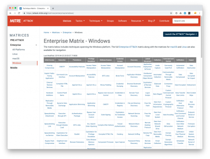Open Commonly Used Port technique
The height and width of the screenshot is (159, 210).
tap(168, 67)
